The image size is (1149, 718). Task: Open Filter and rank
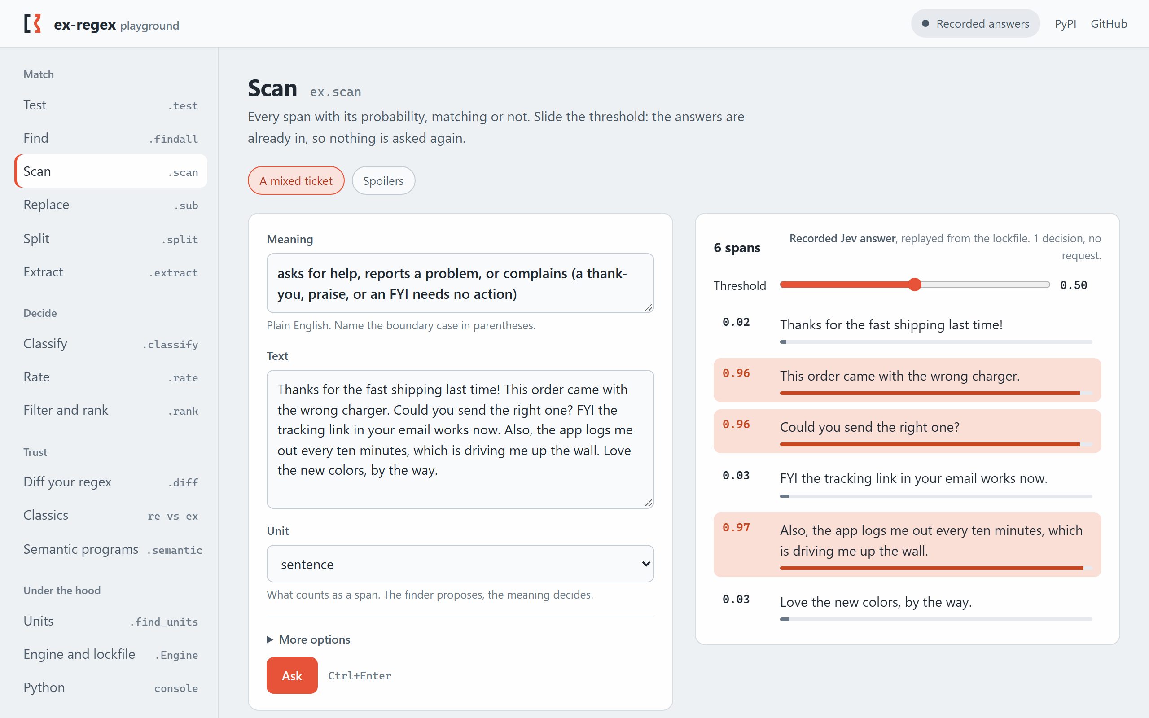110,410
